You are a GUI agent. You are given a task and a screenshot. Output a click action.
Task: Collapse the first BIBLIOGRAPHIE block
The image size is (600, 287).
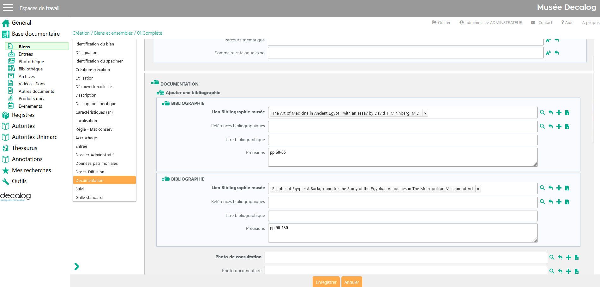click(x=165, y=103)
